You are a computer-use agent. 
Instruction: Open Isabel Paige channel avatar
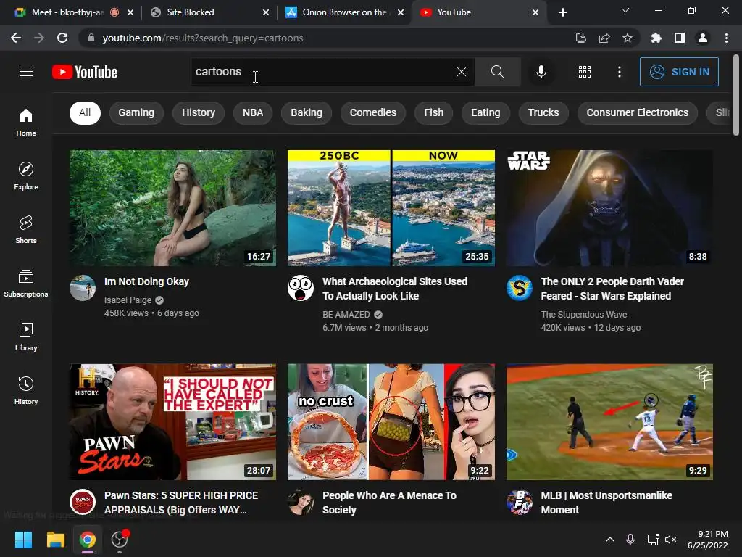(x=83, y=287)
